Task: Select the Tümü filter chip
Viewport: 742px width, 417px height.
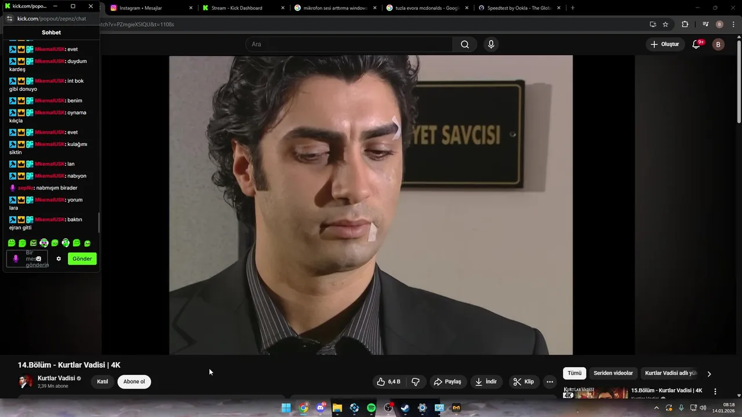Action: [574, 374]
